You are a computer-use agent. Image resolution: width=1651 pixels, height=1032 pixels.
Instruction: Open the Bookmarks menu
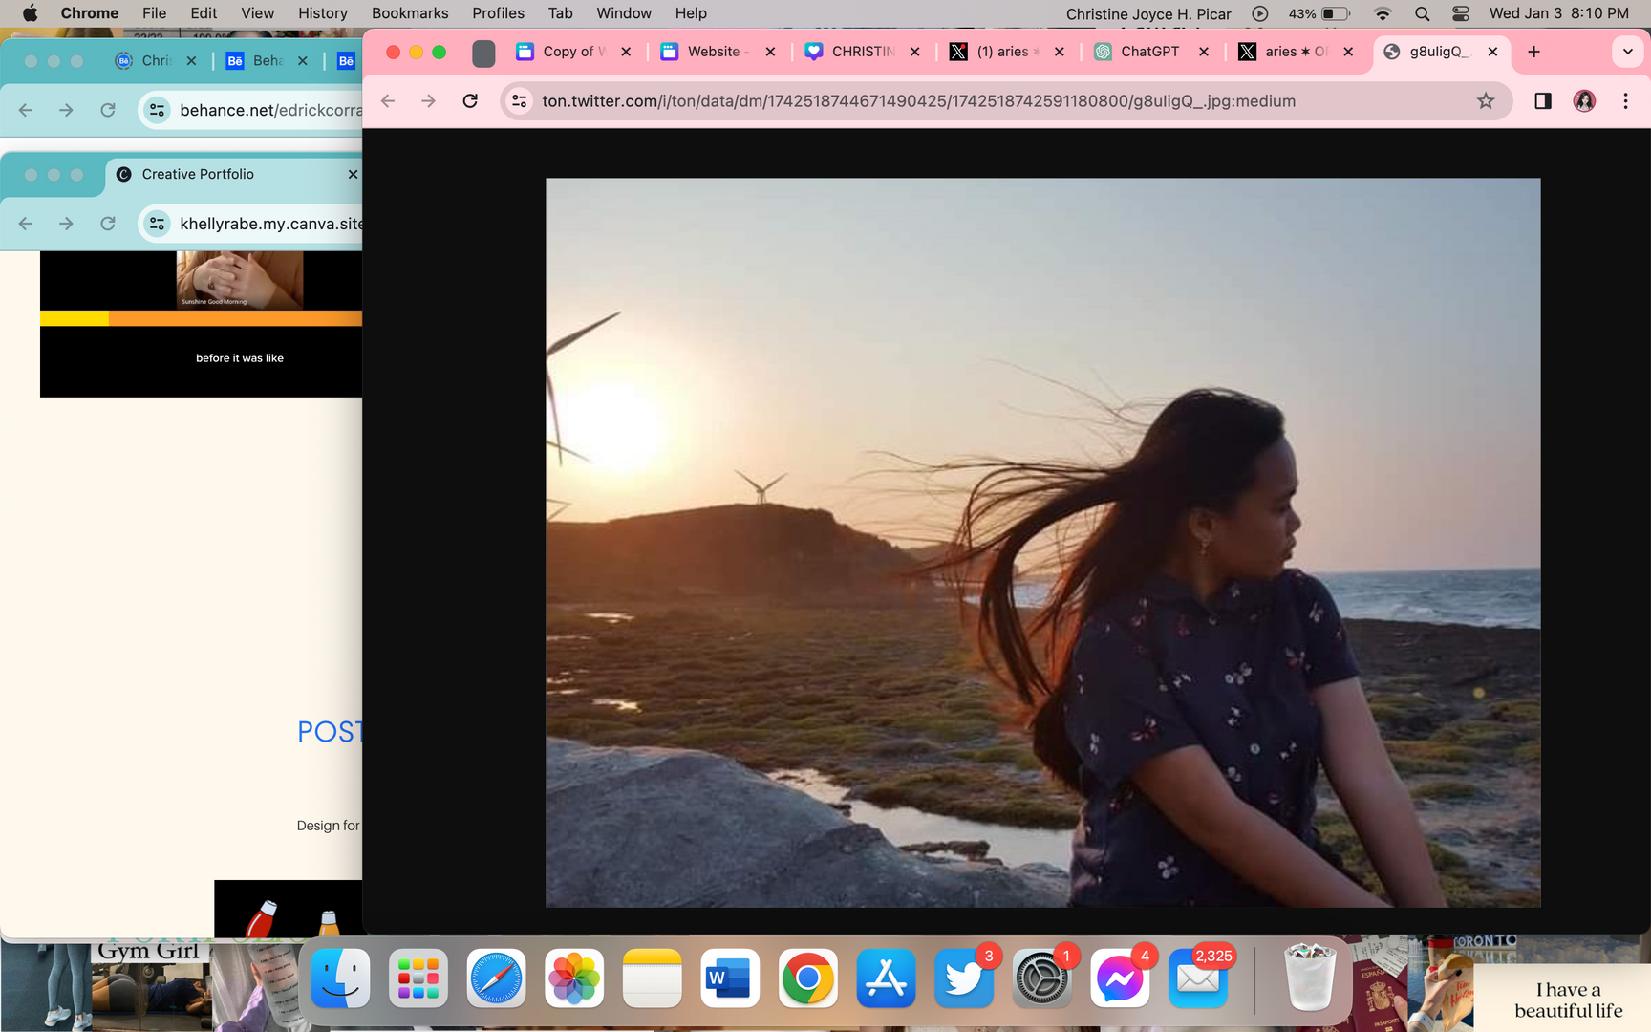409,13
